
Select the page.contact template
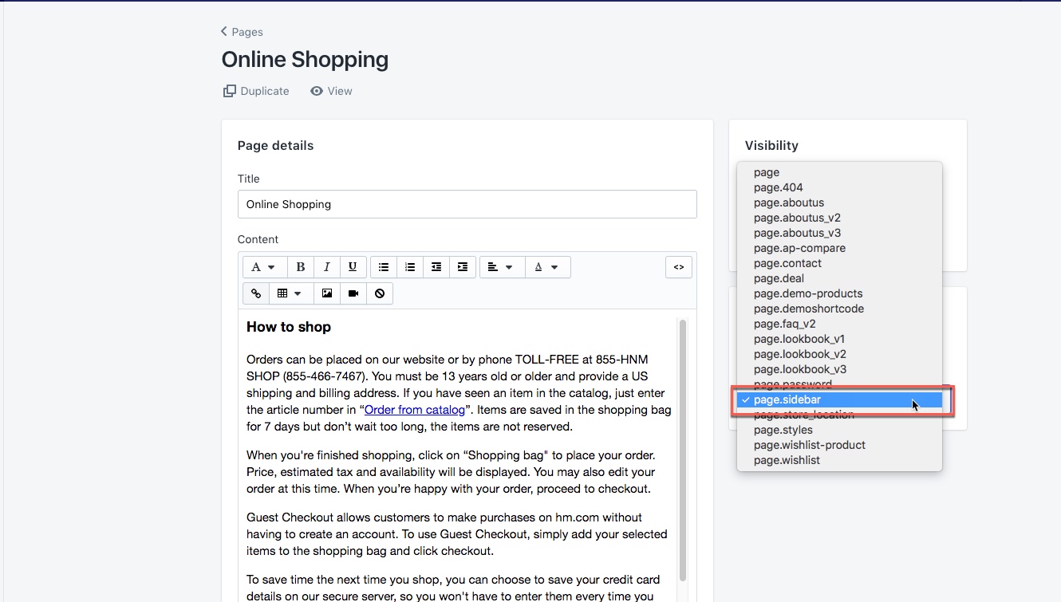point(839,263)
